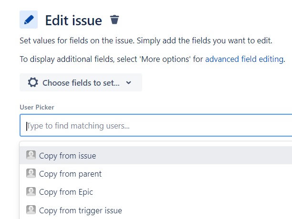Pick the Copy from trigger issue option
Image resolution: width=292 pixels, height=219 pixels.
156,210
